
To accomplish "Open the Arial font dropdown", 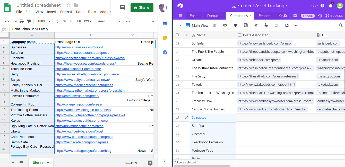I will coord(109,21).
